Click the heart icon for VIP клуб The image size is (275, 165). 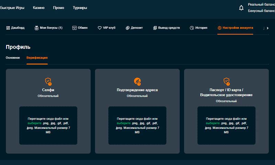(x=100, y=28)
